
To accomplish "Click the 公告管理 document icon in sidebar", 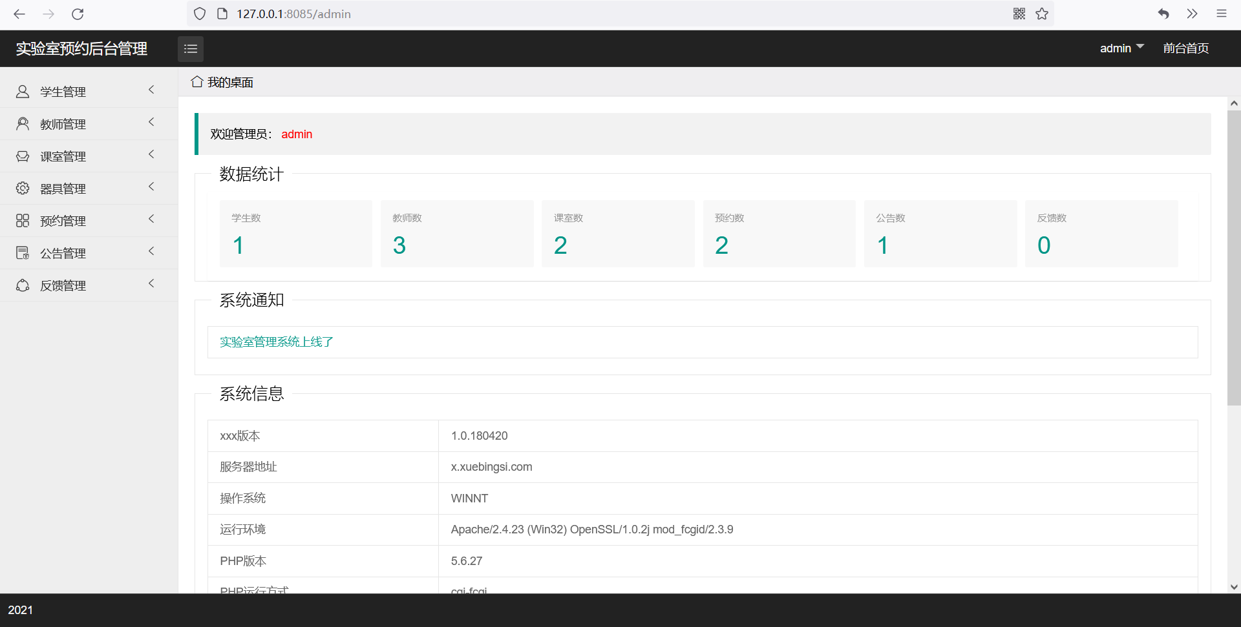I will [23, 253].
